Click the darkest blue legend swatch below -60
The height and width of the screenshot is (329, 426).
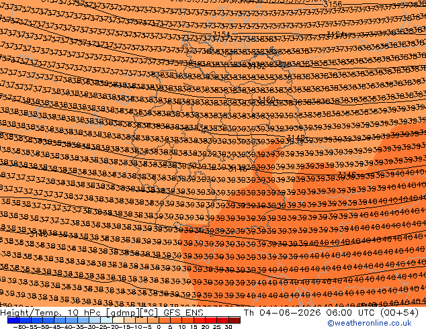[13, 320]
